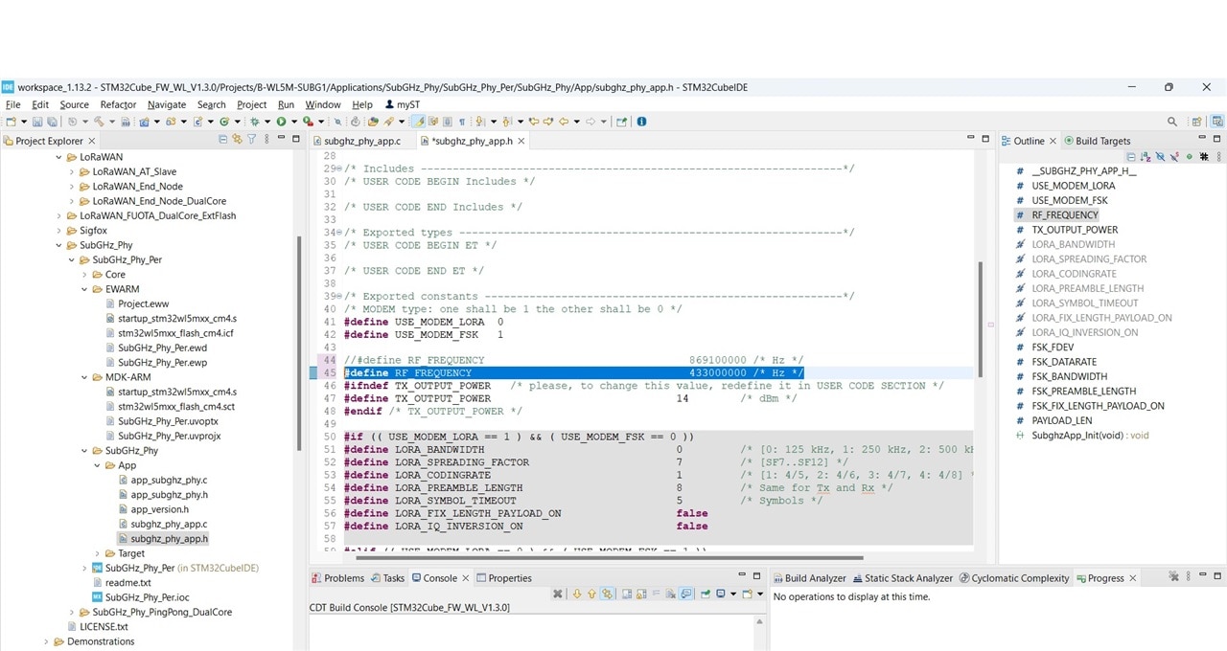Open Project Explorer view menu (three dots)
This screenshot has width=1227, height=651.
point(266,140)
